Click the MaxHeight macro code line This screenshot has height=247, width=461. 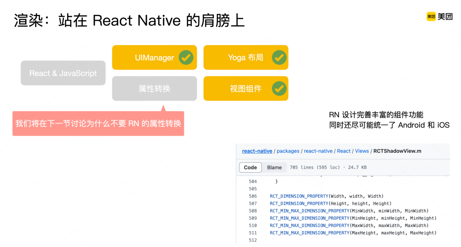pos(353,233)
